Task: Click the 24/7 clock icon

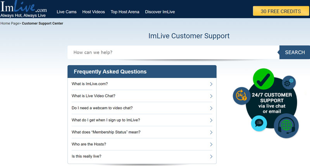Action: 241,96
